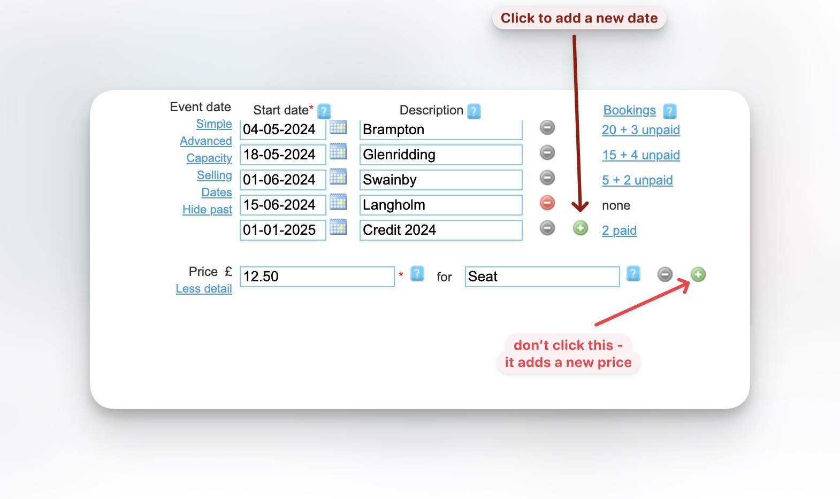The height and width of the screenshot is (499, 840).
Task: Click help icon next to Start date
Action: click(324, 111)
